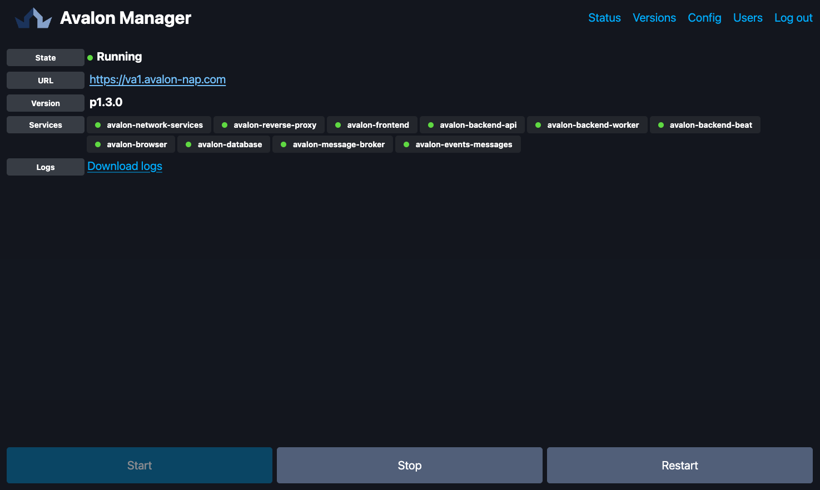This screenshot has height=490, width=820.
Task: Stop the running services
Action: click(x=410, y=466)
